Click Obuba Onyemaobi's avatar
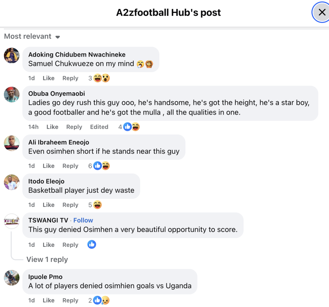The height and width of the screenshot is (307, 329). 12,95
